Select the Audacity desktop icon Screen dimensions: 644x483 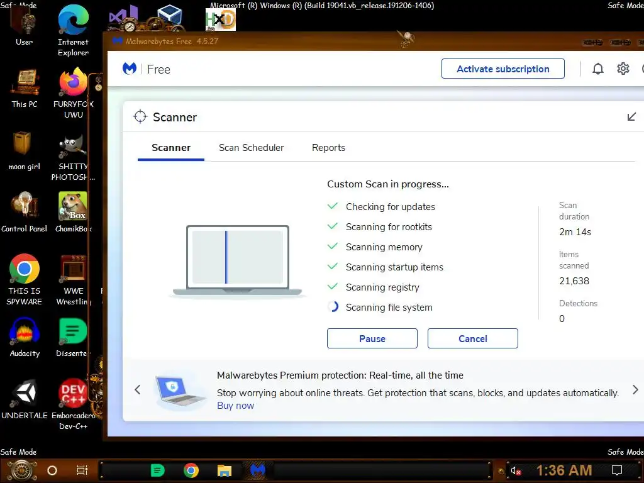pos(25,337)
